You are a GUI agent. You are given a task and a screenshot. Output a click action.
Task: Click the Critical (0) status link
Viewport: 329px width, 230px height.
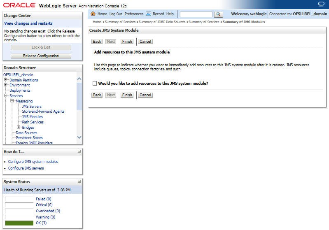(x=44, y=205)
